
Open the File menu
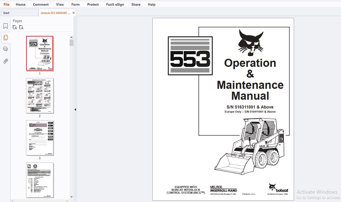[6, 4]
